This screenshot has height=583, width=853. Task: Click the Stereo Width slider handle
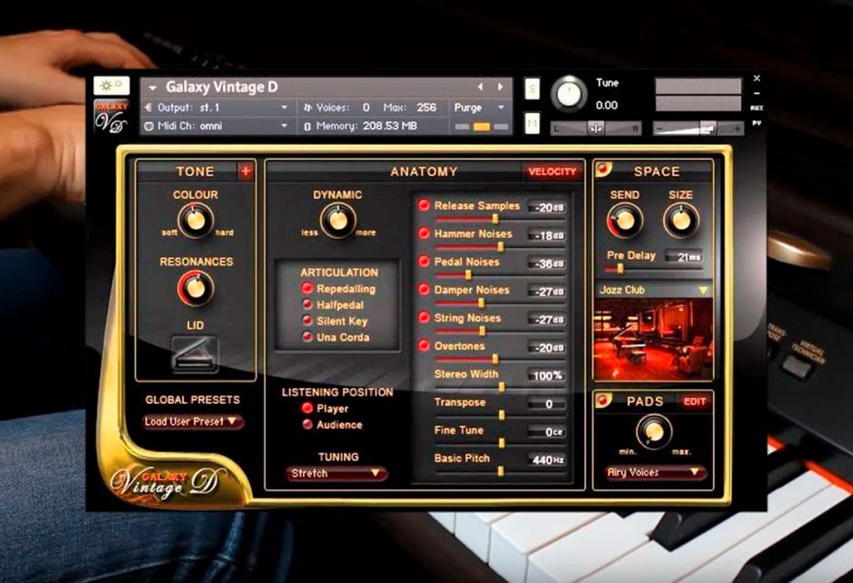pyautogui.click(x=501, y=387)
